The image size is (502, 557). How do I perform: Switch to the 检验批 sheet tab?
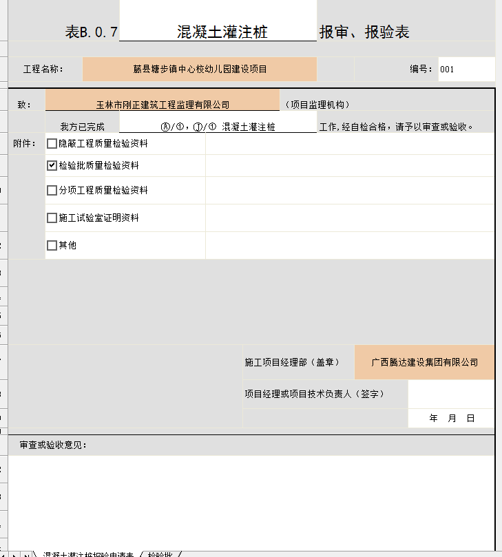160,554
